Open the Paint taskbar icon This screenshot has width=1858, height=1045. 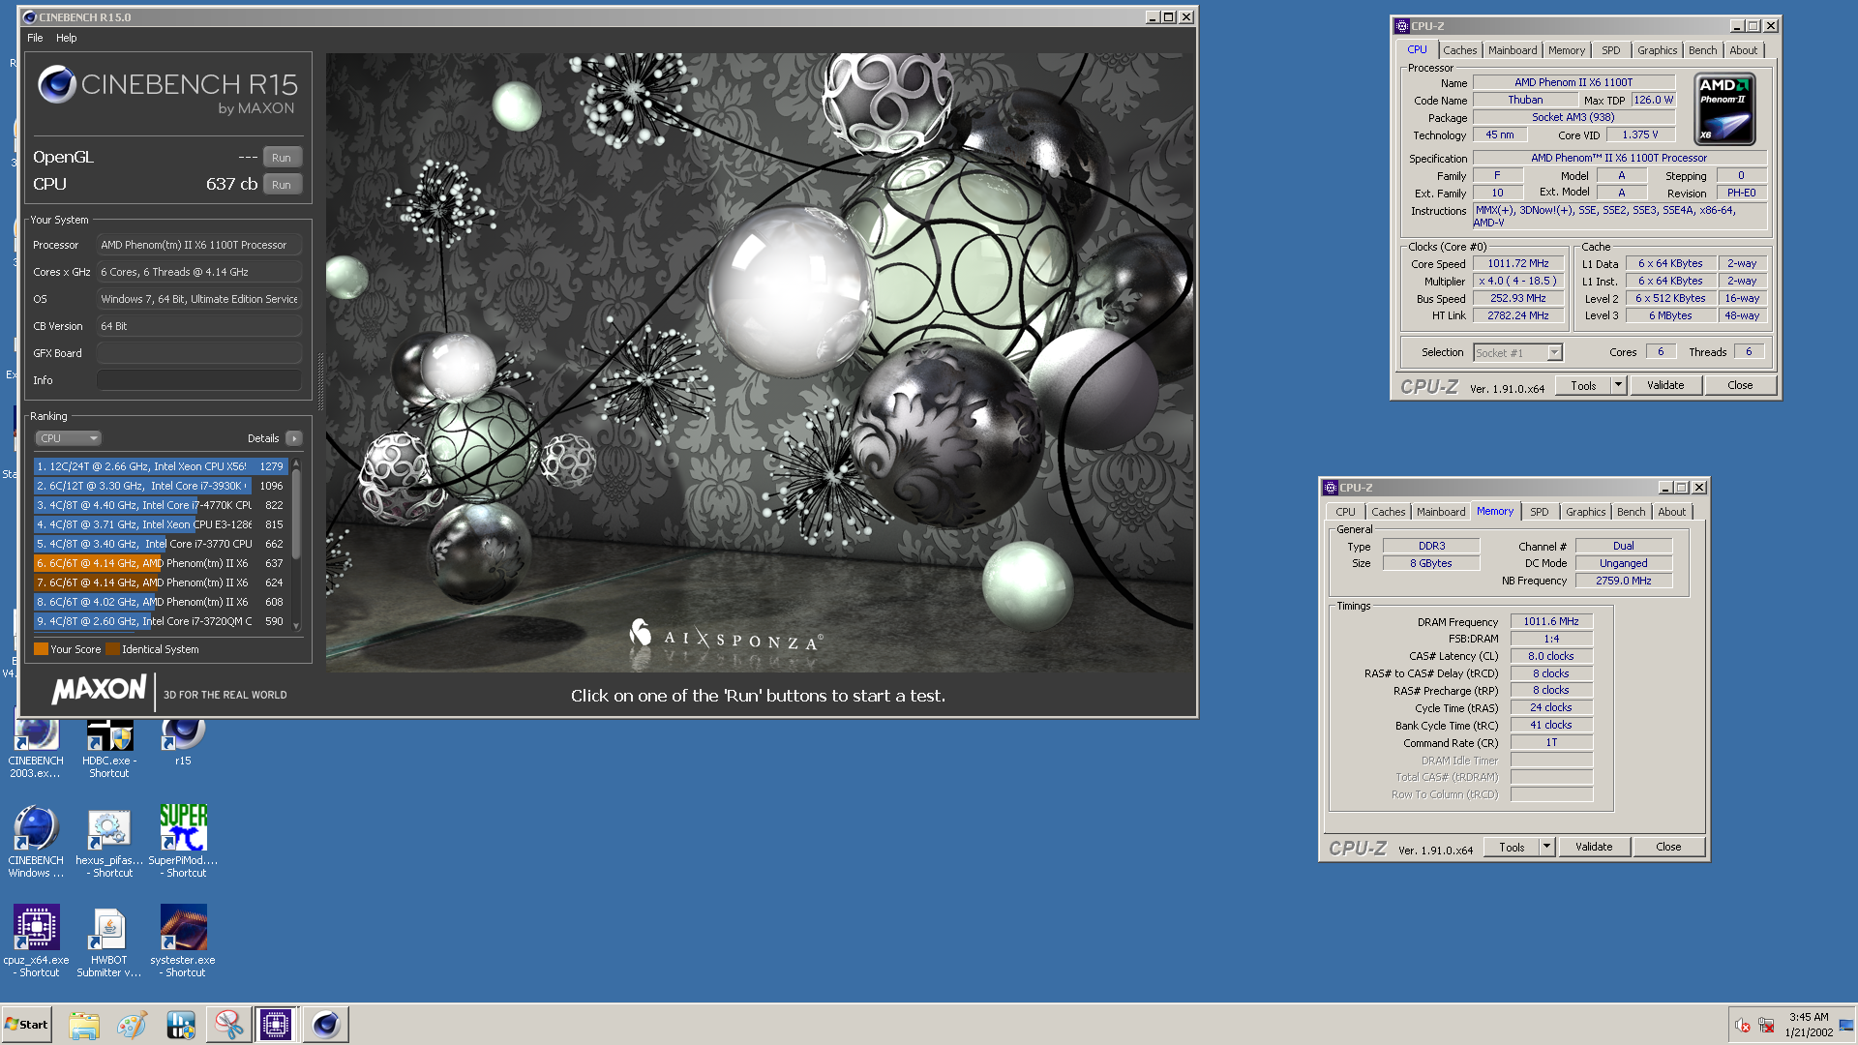[132, 1025]
